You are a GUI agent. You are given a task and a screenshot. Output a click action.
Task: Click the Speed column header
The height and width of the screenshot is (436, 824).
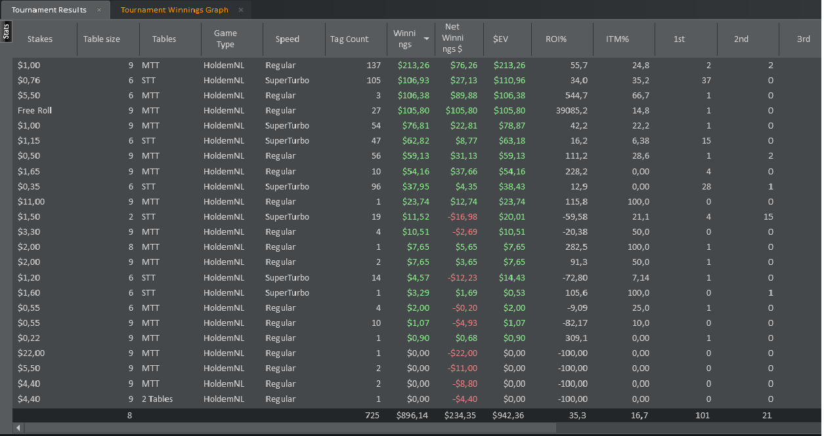[x=288, y=39]
